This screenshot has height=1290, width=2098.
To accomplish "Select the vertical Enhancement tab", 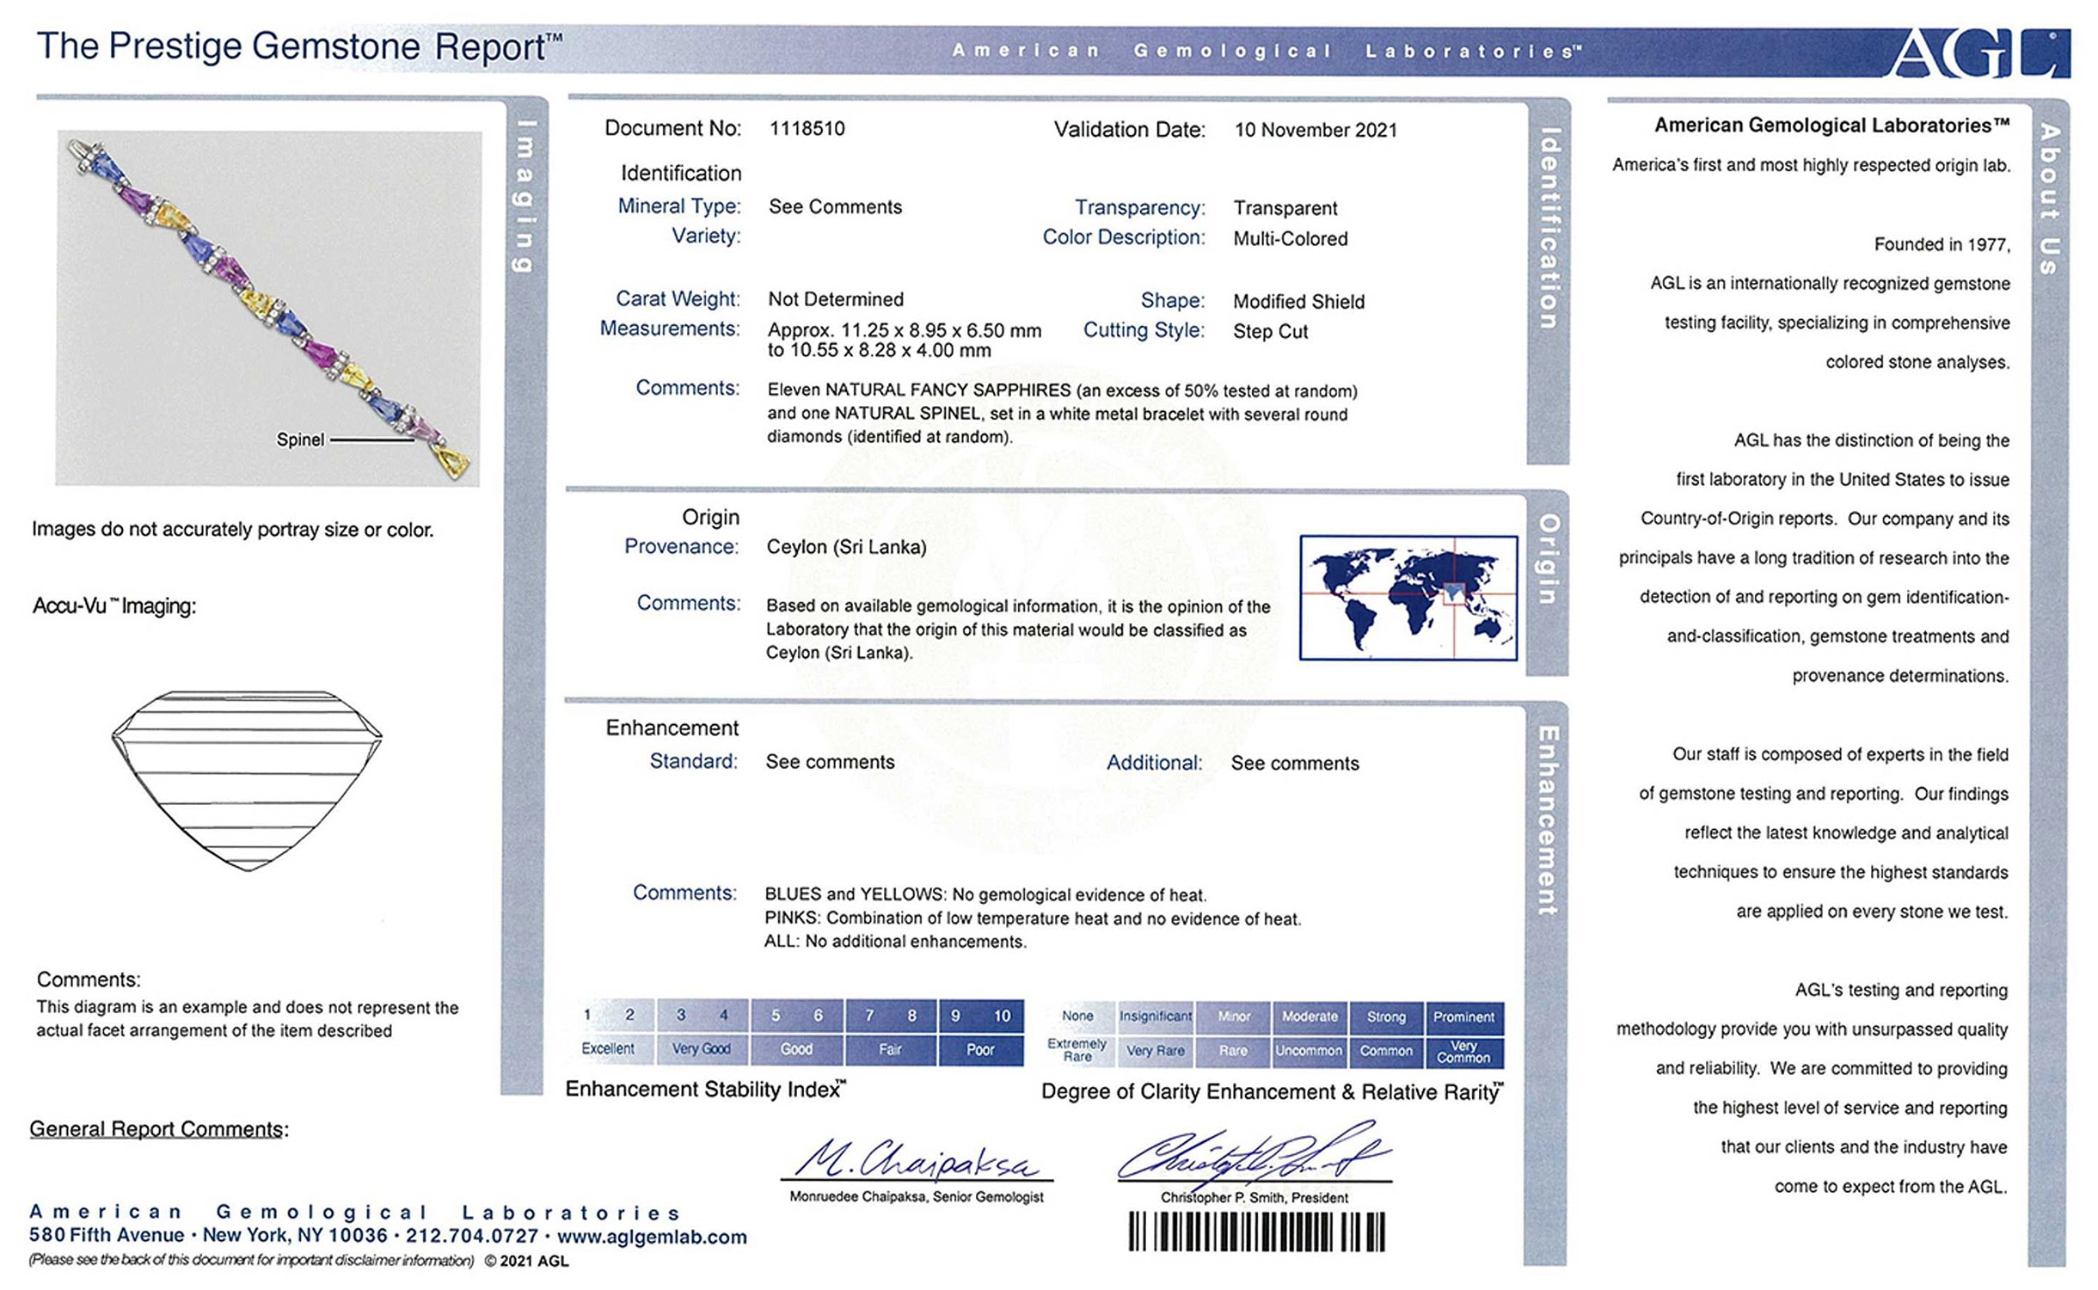I will (x=1547, y=821).
